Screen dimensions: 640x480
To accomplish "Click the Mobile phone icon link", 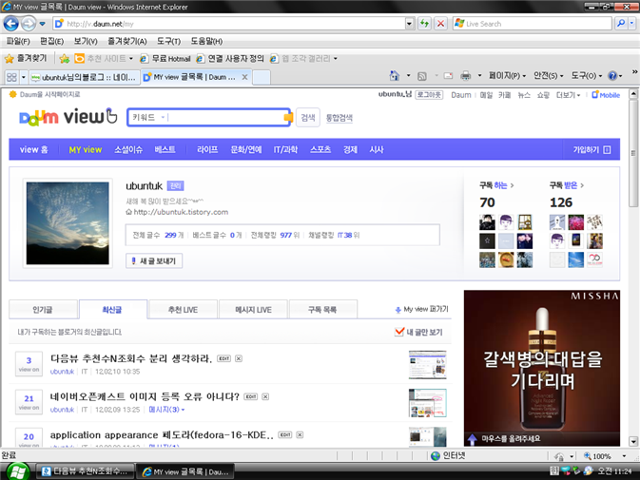I will coord(594,95).
